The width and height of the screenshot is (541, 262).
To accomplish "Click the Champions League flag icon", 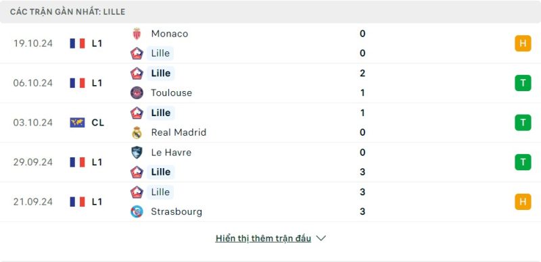I will (x=77, y=123).
